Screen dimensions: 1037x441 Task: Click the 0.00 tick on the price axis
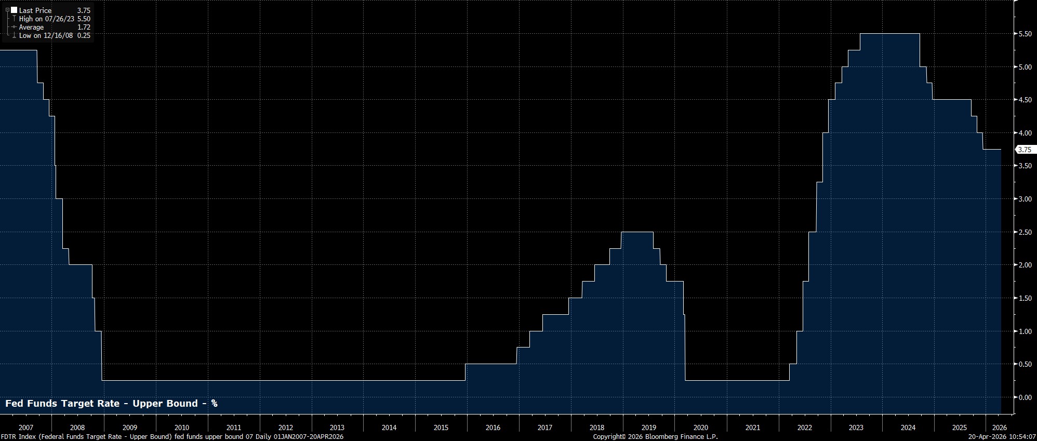[x=1025, y=397]
